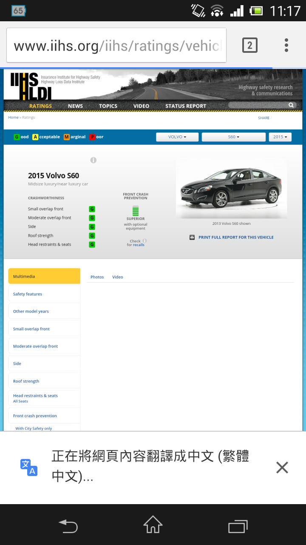This screenshot has width=306, height=545.
Task: Select the Moderate overlap front sidebar tab
Action: [44, 346]
